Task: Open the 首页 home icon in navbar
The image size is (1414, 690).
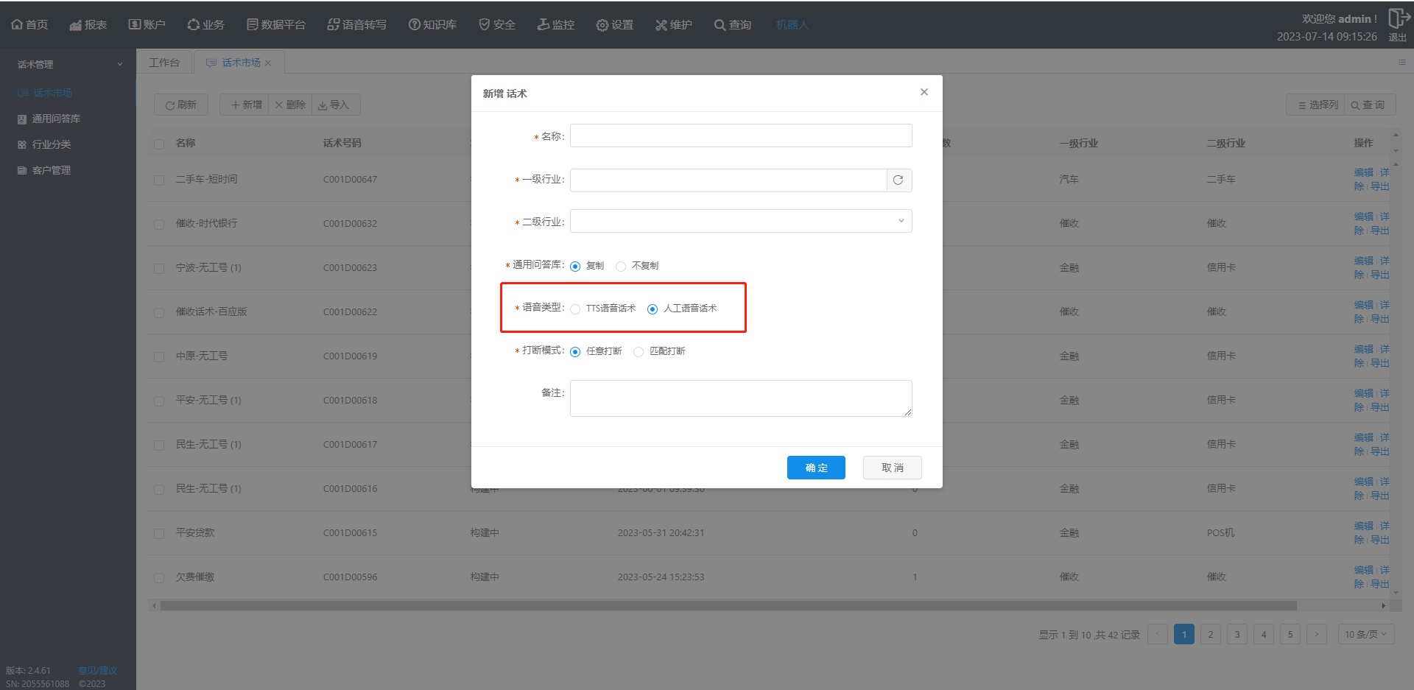Action: point(17,25)
